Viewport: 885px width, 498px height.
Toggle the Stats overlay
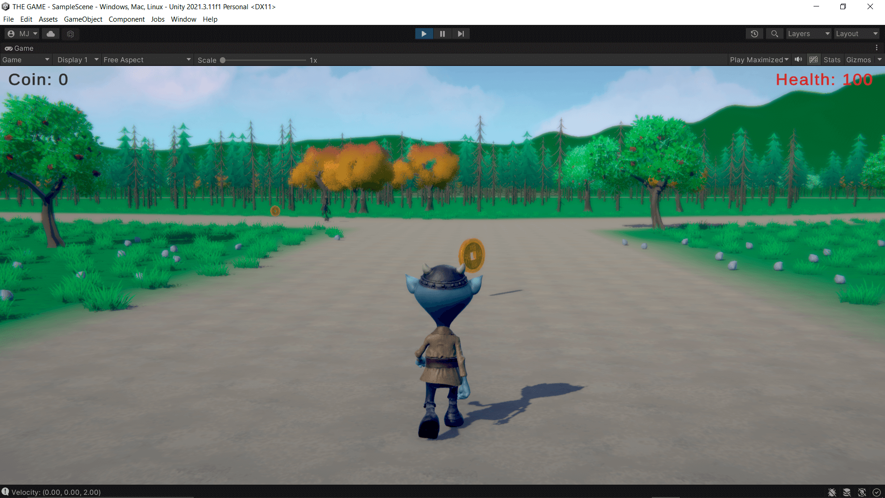pos(832,60)
